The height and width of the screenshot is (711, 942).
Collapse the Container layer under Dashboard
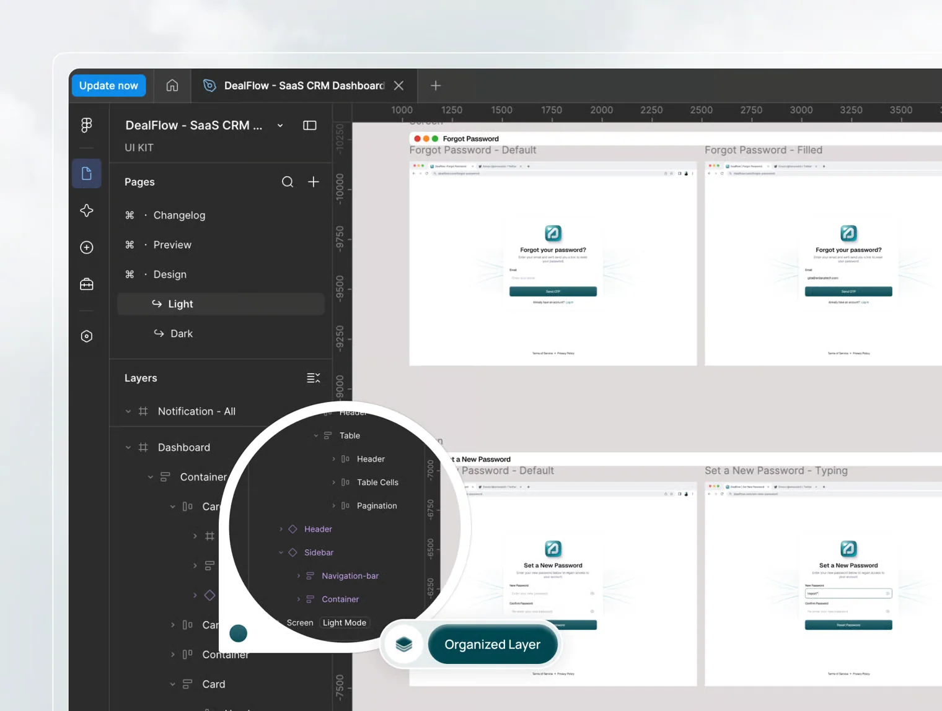coord(151,477)
